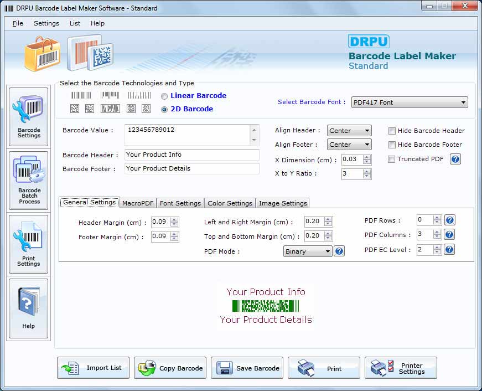Click the Barcode Value scrollbar up arrow
This screenshot has width=482, height=391.
tap(254, 130)
